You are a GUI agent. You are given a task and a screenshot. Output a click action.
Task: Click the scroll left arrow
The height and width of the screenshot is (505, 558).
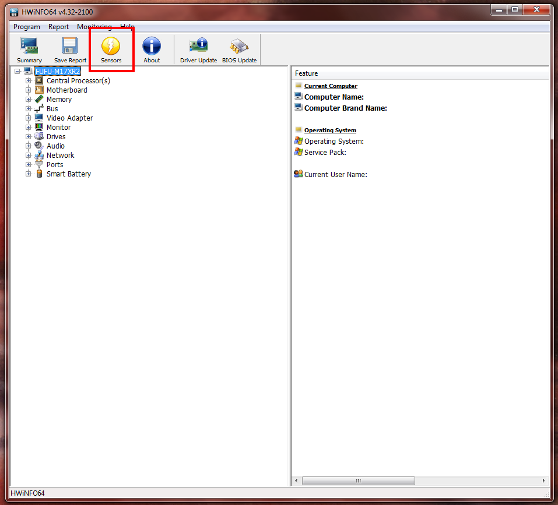(296, 481)
